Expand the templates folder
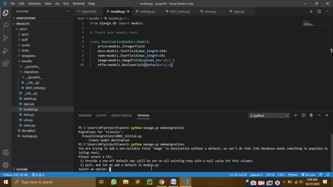333x187 pixels. pos(43,56)
